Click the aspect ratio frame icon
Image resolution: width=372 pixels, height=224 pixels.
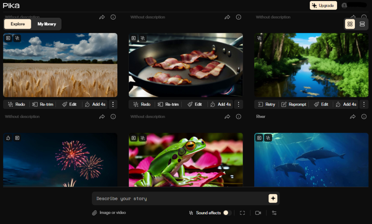click(242, 213)
